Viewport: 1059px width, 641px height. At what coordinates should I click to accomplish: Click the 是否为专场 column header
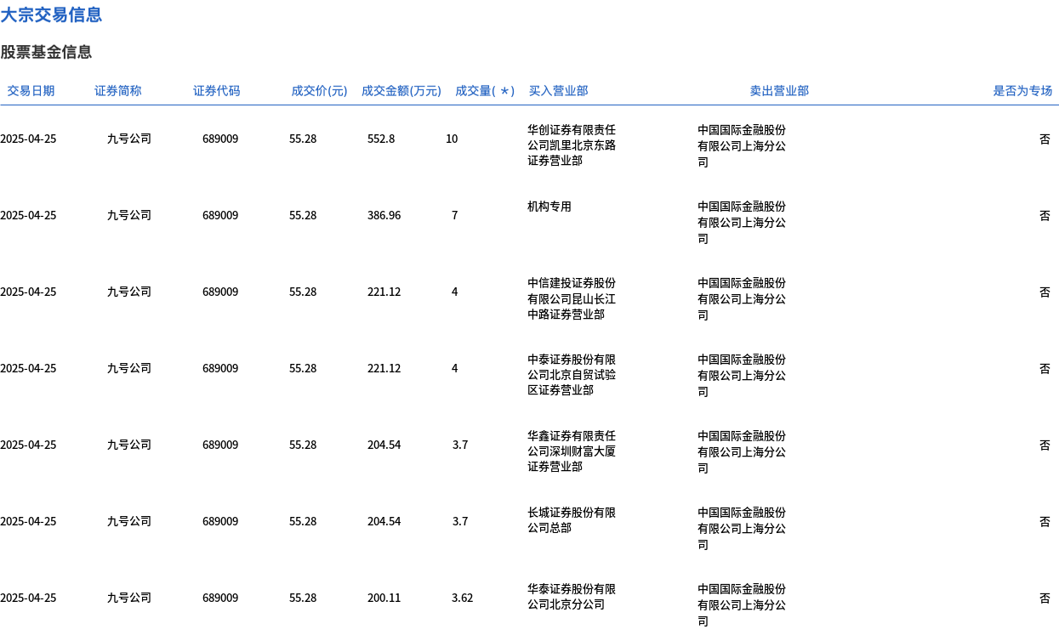[x=1022, y=91]
